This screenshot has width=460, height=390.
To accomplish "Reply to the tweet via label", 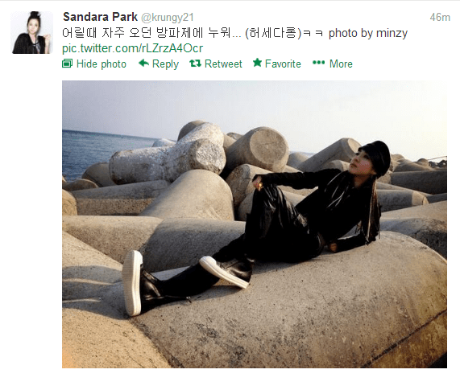I will [x=165, y=64].
